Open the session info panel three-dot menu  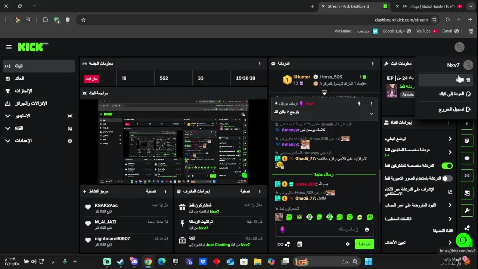(260, 64)
